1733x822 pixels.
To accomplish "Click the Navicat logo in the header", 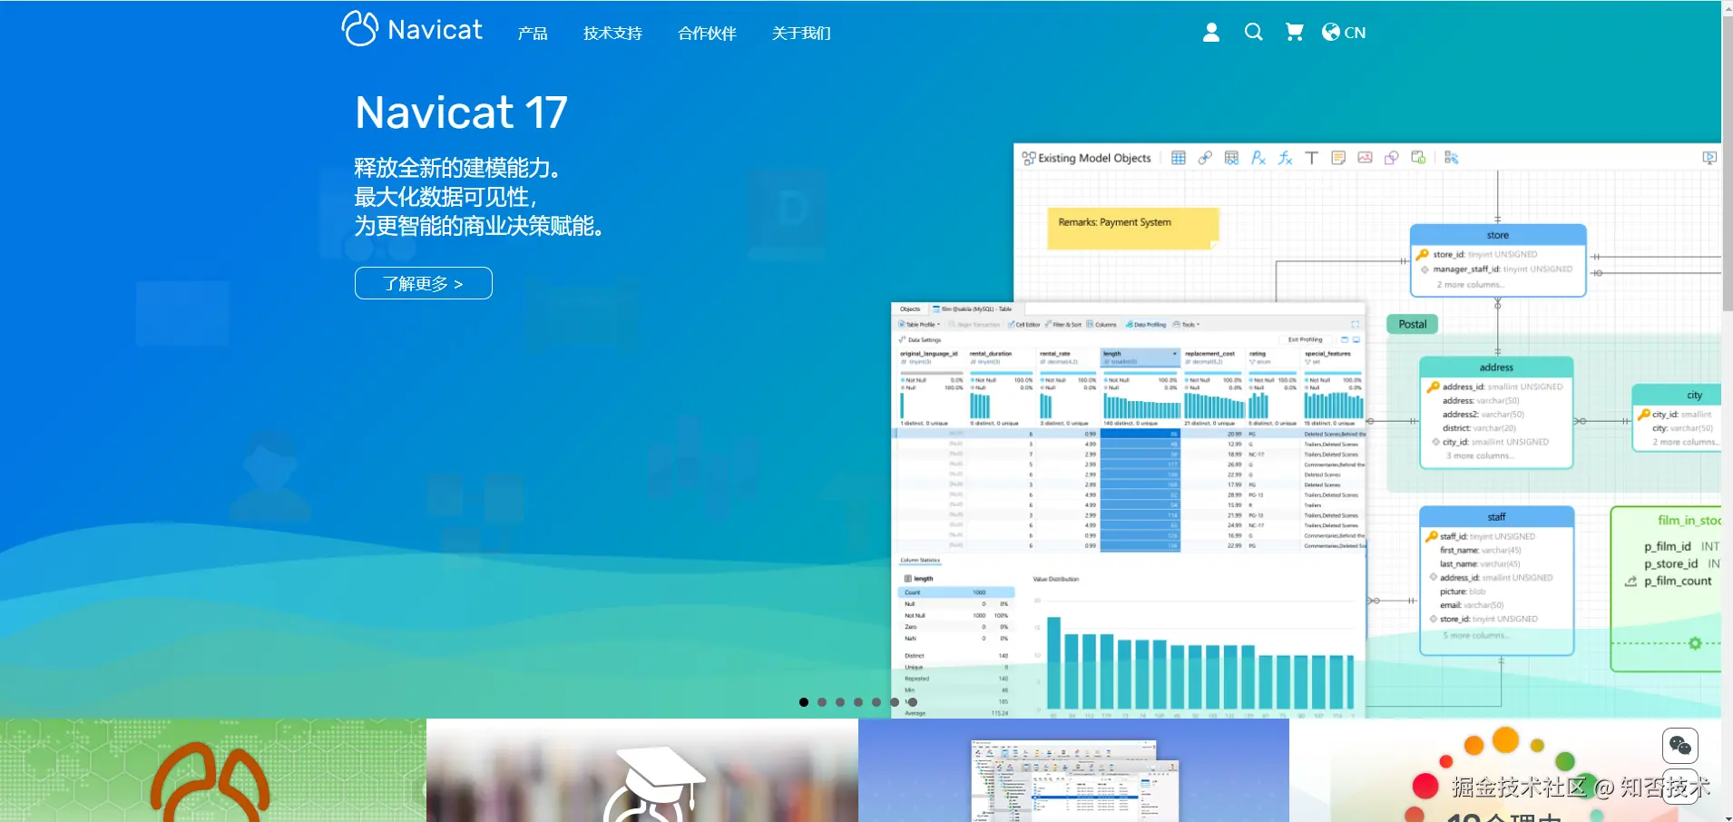I will pyautogui.click(x=412, y=28).
